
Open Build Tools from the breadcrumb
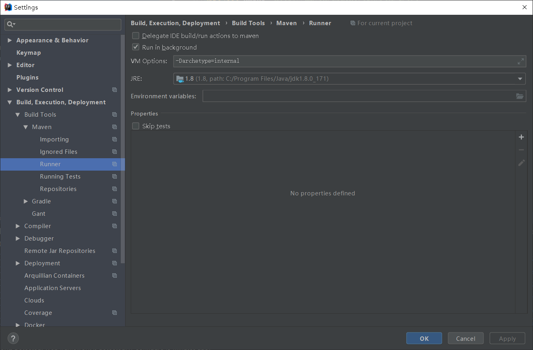click(x=248, y=23)
